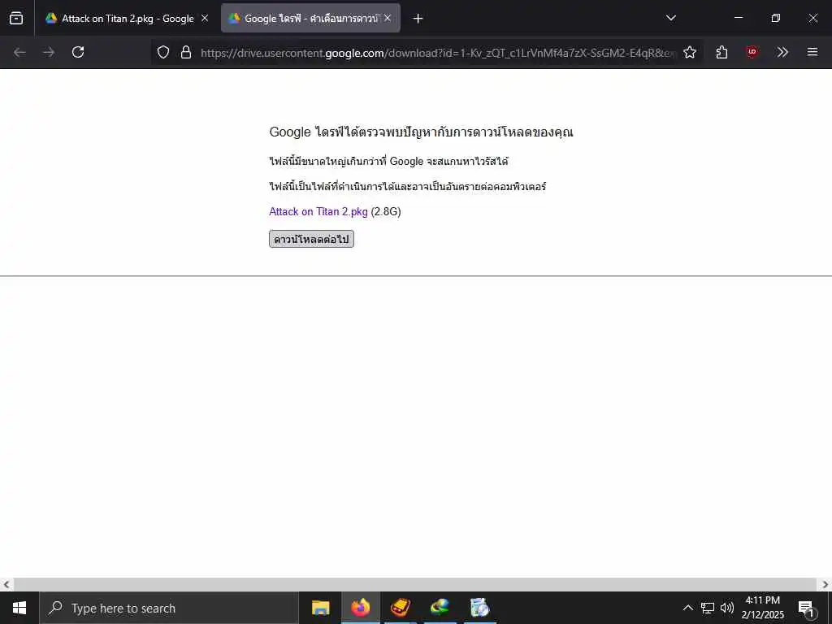Open the volume speaker icon

click(727, 608)
